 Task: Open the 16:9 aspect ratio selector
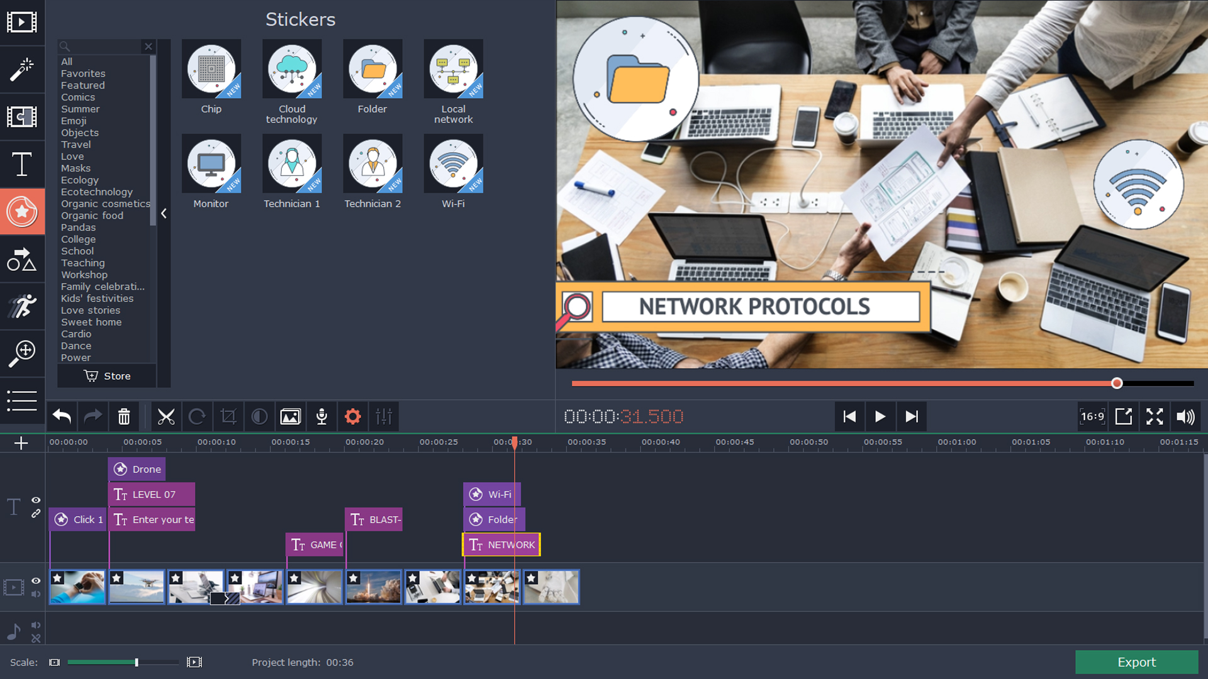[1093, 416]
